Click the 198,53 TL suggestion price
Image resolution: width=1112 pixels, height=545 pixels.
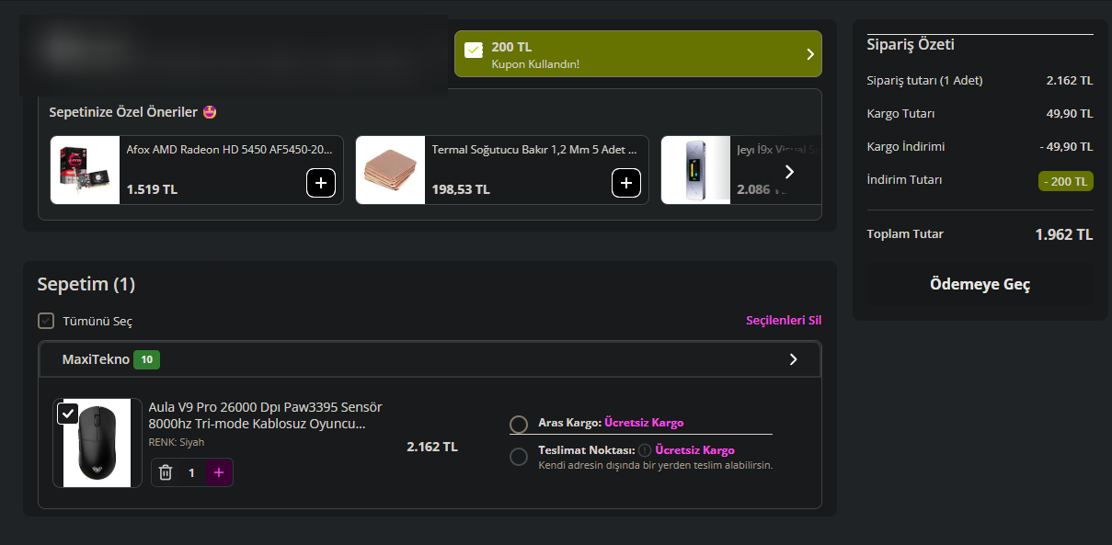point(461,189)
